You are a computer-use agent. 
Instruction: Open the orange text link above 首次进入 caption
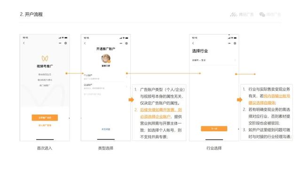[45, 125]
